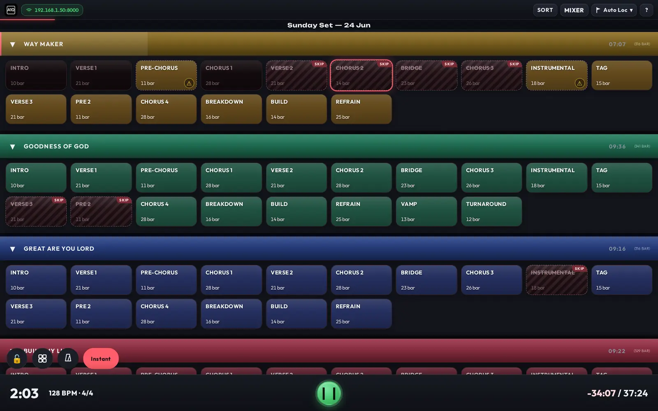Select Great Are You Lord Intro tile

[x=36, y=280]
